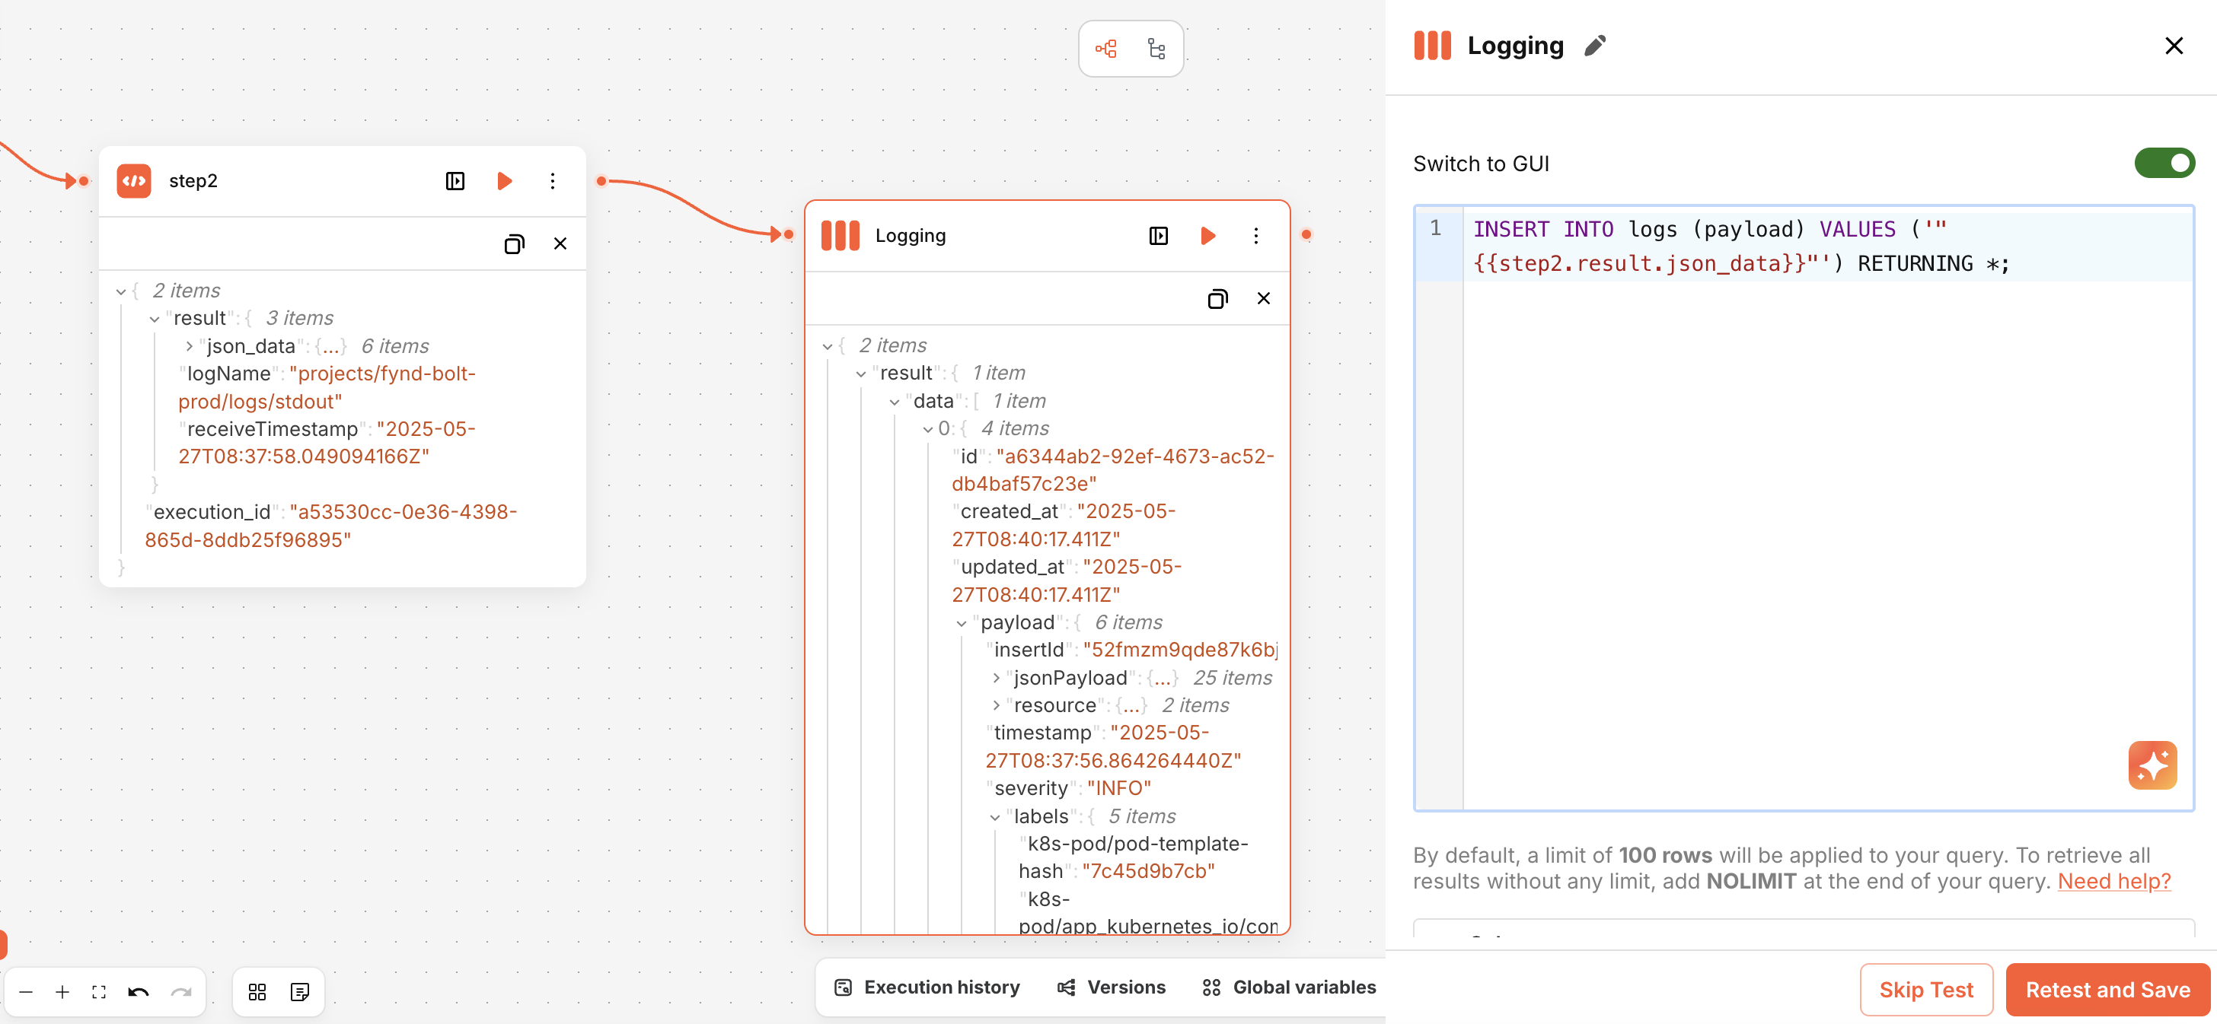Zoom in on the canvas

[62, 992]
